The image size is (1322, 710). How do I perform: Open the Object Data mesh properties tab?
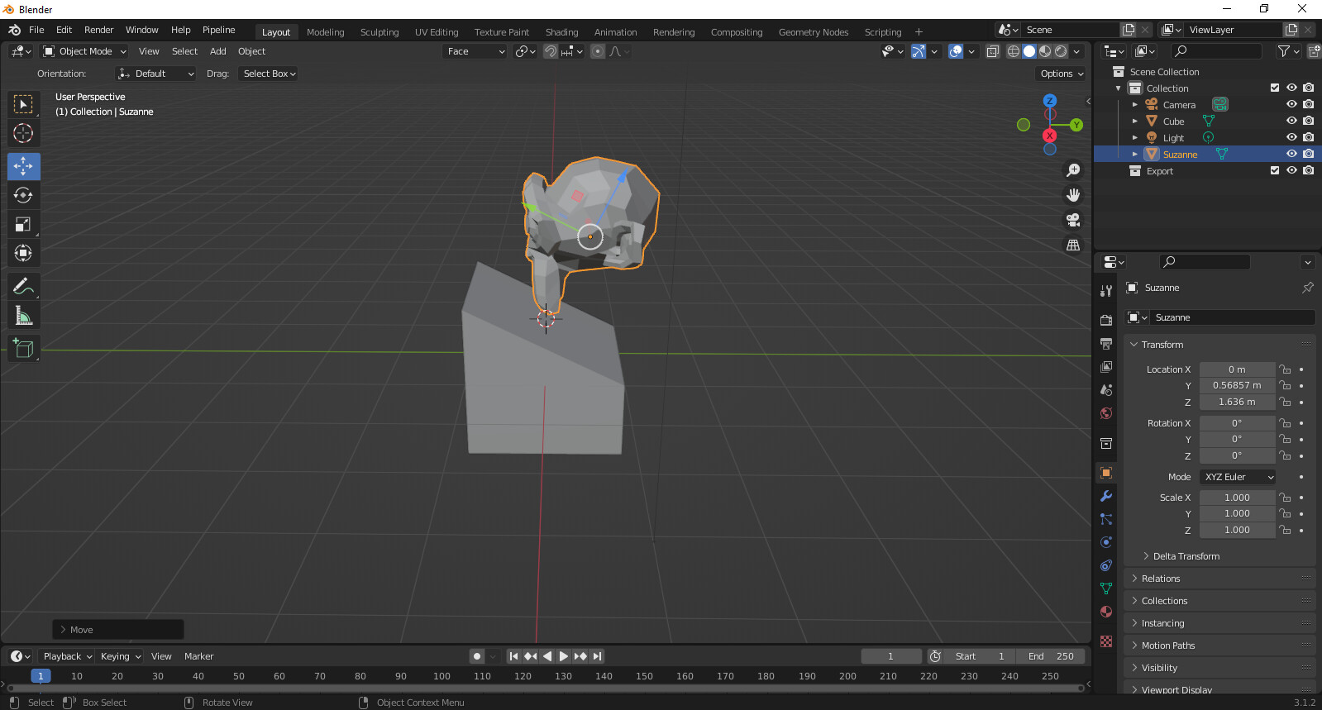coord(1106,588)
